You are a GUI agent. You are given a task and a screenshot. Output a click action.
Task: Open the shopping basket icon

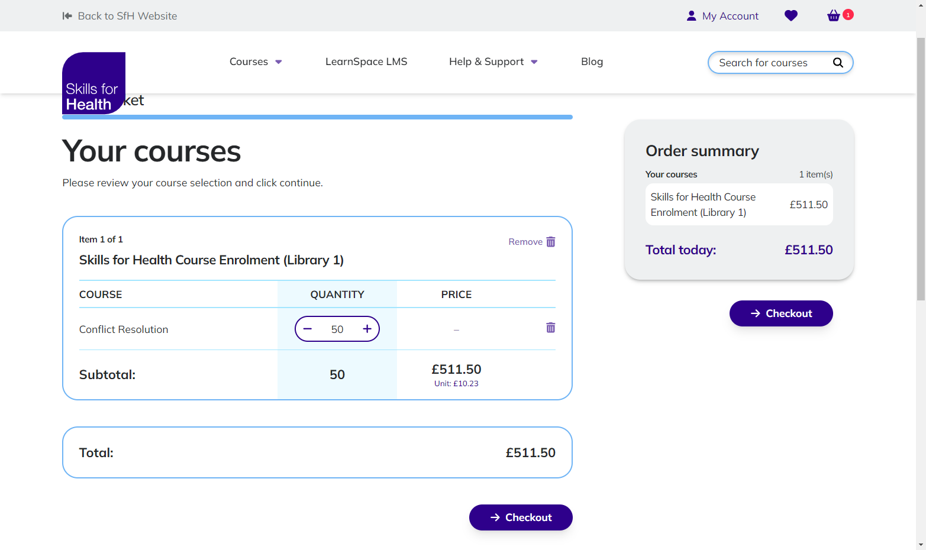(834, 16)
